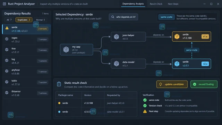Show All 7 dependency results
Image resolution: width=222 pixels, height=125 pixels.
(9, 20)
